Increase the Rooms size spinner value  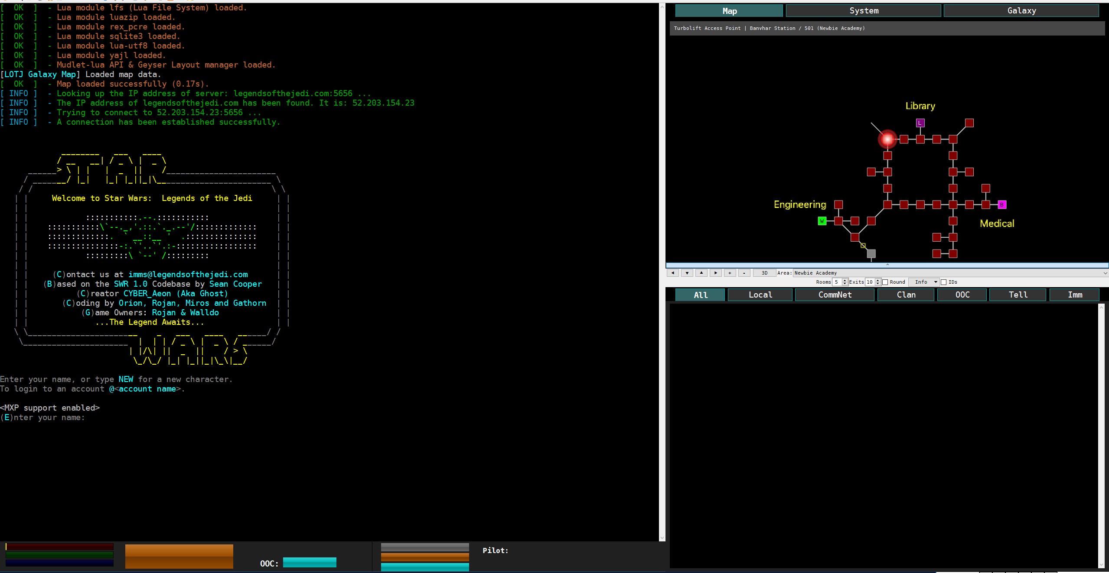(845, 280)
